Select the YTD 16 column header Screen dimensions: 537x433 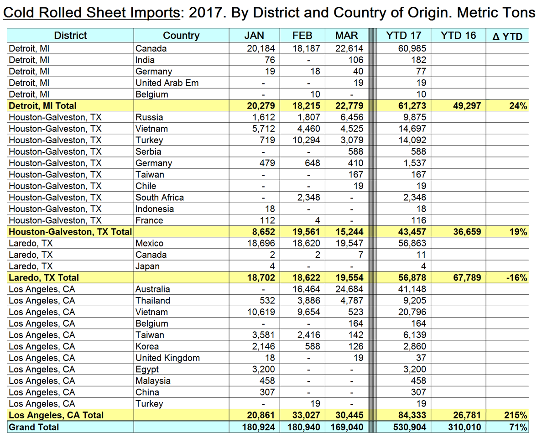coord(458,36)
